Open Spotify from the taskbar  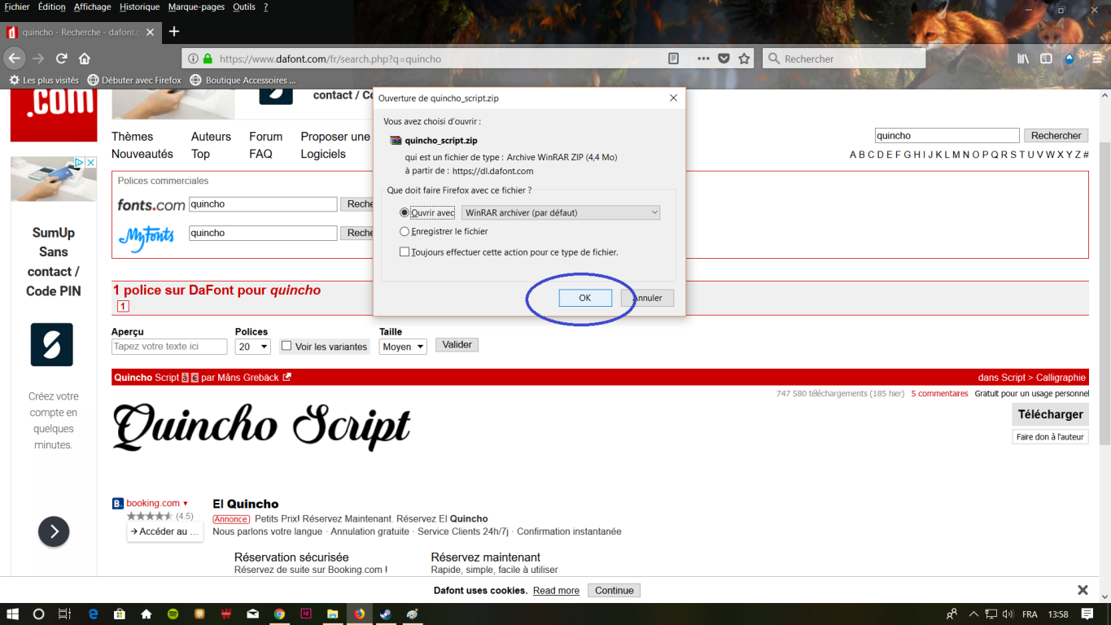pos(173,614)
